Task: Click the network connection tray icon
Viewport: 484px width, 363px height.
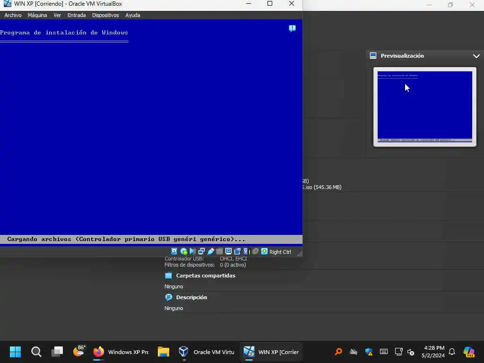Action: click(x=398, y=352)
